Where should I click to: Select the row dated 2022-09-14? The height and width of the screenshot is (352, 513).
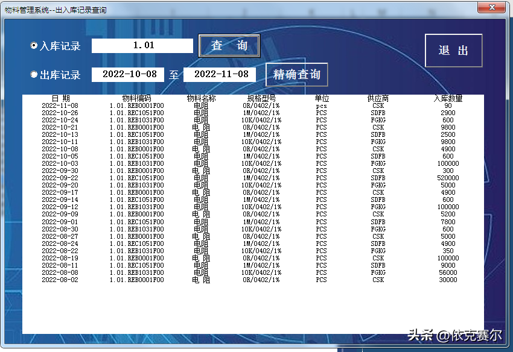pos(253,200)
